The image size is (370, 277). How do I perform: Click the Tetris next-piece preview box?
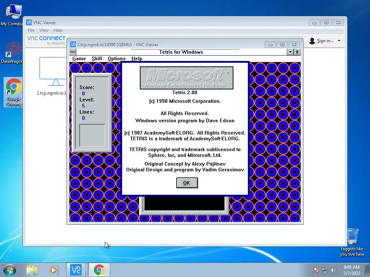[92, 135]
